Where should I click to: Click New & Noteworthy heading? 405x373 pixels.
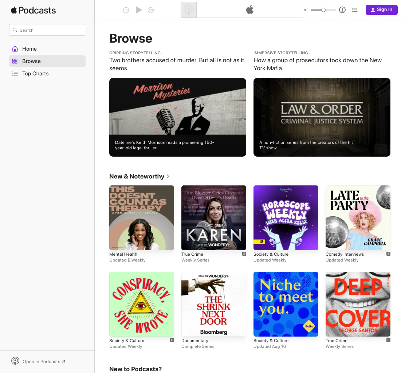click(137, 176)
